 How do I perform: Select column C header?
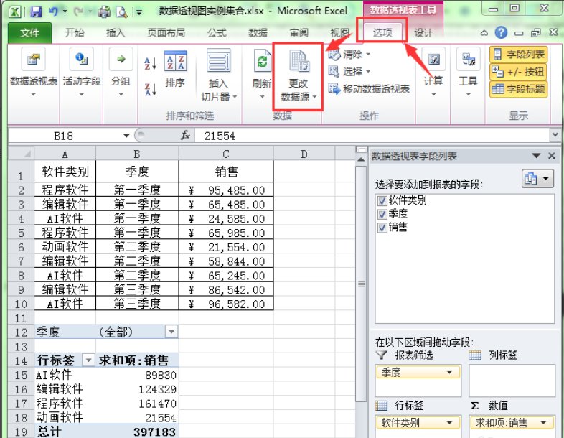click(226, 154)
